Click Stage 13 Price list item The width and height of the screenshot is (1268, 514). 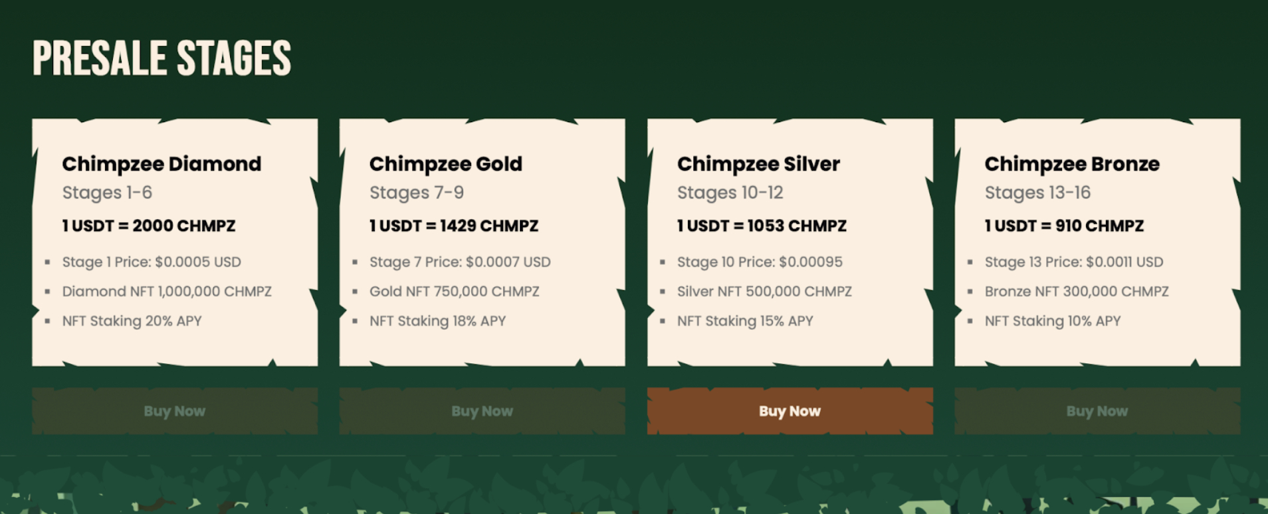1074,262
